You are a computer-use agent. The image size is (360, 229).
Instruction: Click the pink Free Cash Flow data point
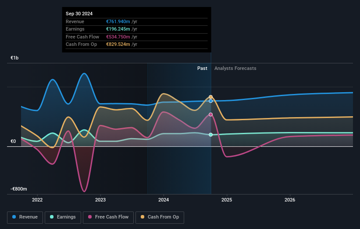(x=211, y=114)
